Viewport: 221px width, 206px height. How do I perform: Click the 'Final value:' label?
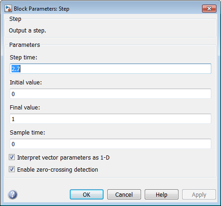[25, 108]
